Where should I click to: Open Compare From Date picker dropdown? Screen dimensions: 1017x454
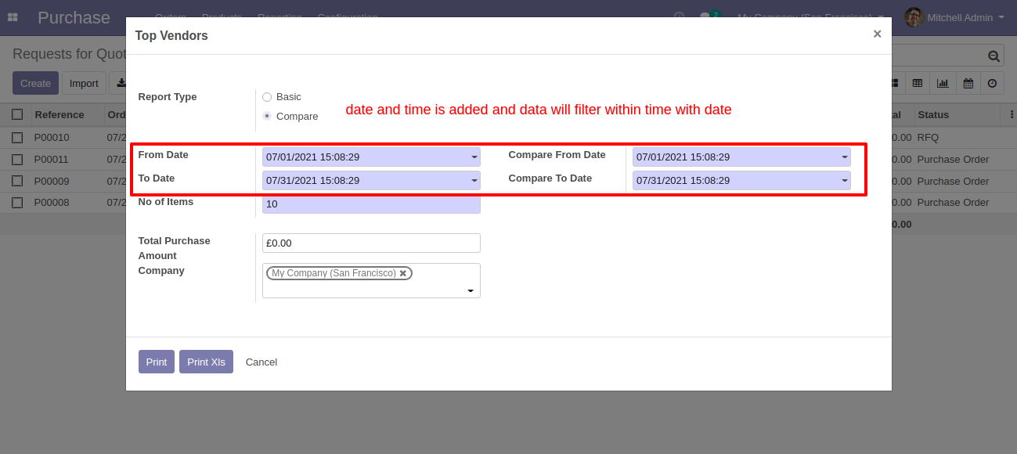[844, 157]
